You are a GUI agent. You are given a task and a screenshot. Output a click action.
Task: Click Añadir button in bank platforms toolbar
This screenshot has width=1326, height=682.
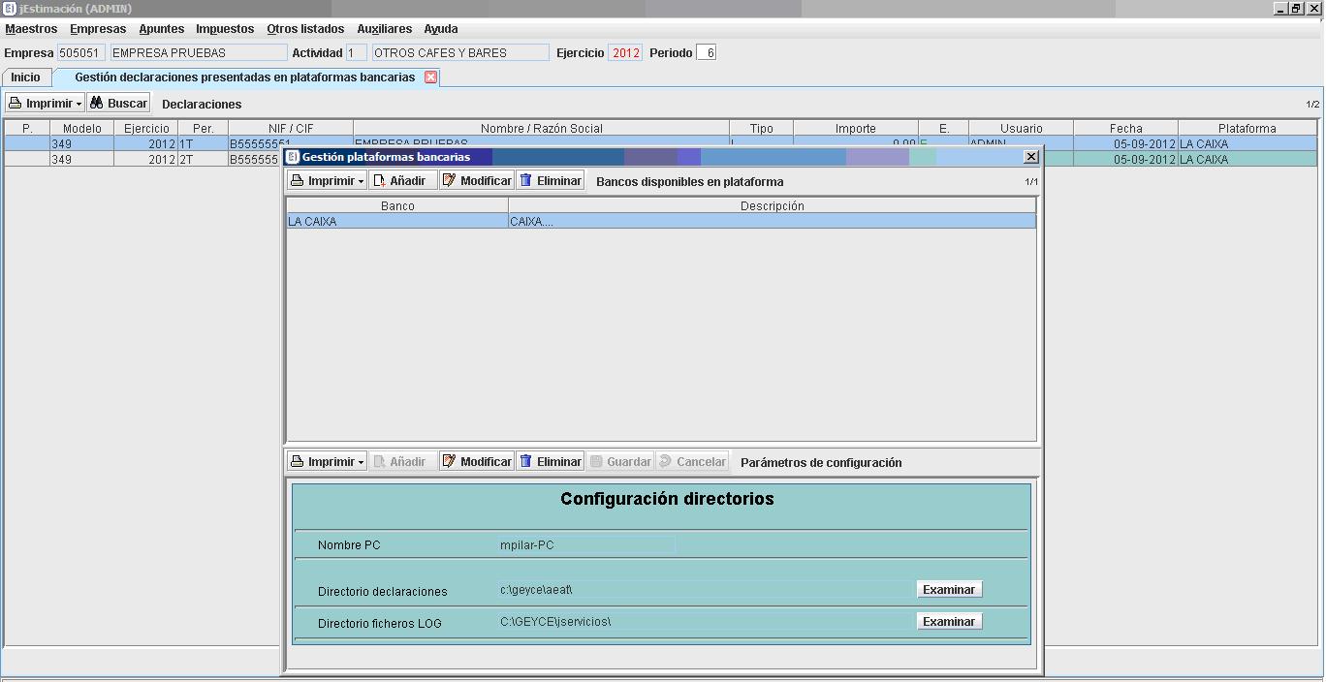pyautogui.click(x=402, y=181)
